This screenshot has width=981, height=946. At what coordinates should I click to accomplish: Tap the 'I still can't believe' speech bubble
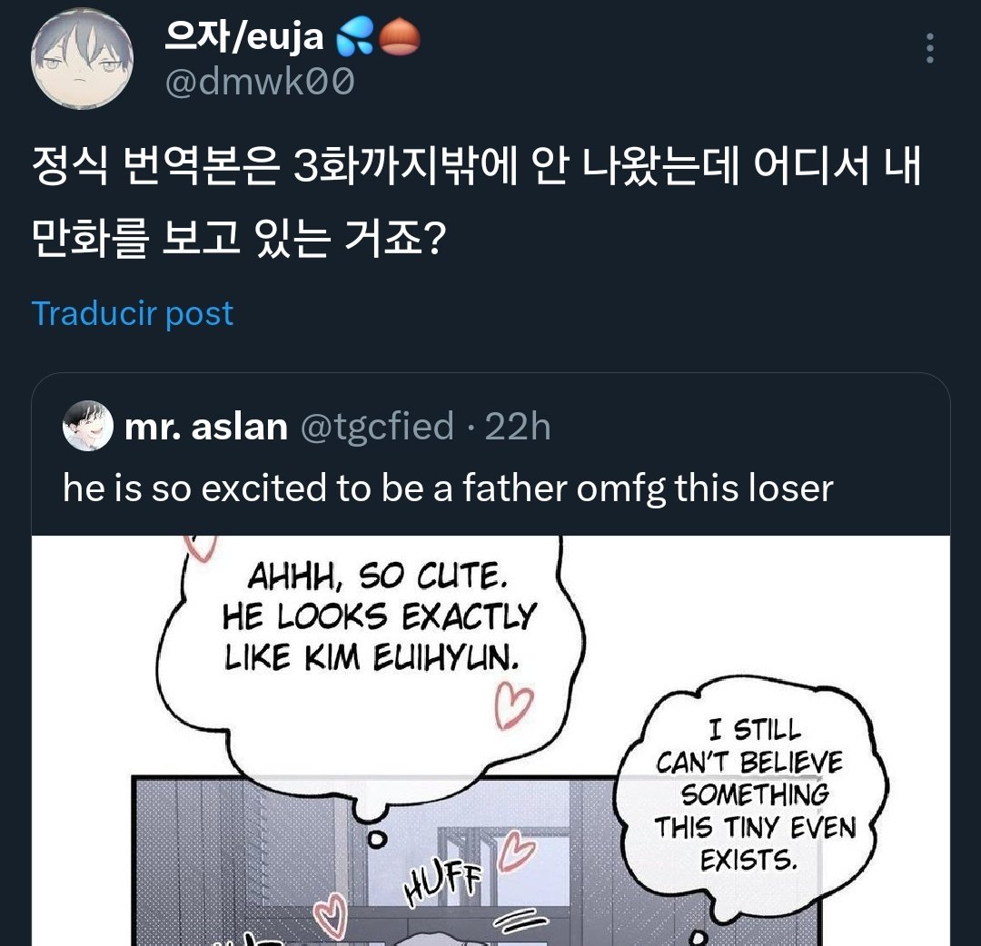point(753,793)
